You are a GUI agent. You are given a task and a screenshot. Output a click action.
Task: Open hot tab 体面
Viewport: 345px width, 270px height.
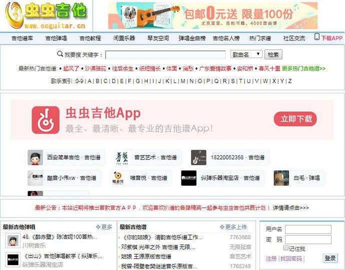pos(172,68)
